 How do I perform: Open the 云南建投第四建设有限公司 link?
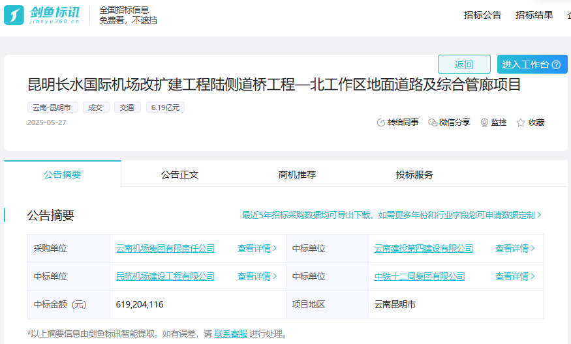click(424, 248)
